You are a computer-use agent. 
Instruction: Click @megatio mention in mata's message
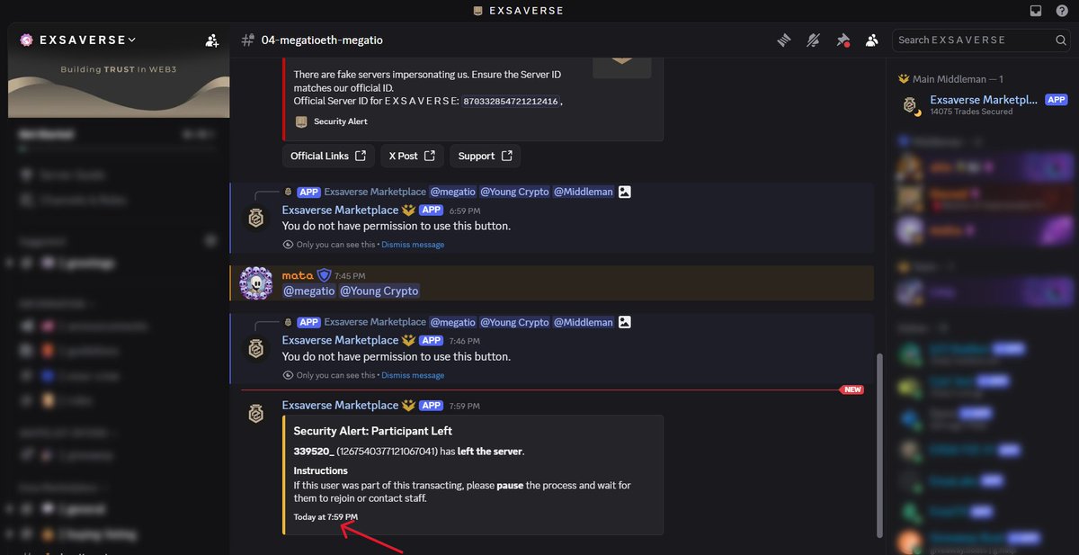[309, 291]
